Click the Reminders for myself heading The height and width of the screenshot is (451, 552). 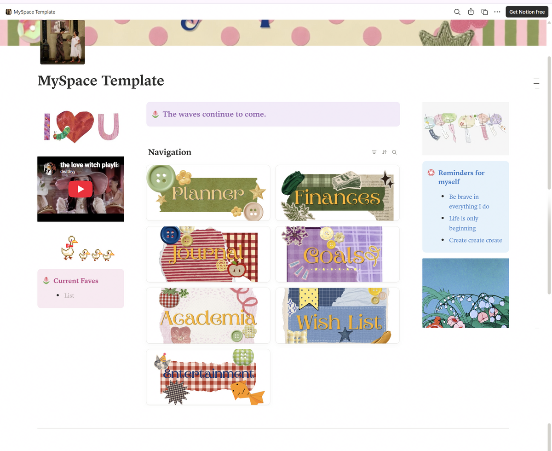[x=461, y=177]
